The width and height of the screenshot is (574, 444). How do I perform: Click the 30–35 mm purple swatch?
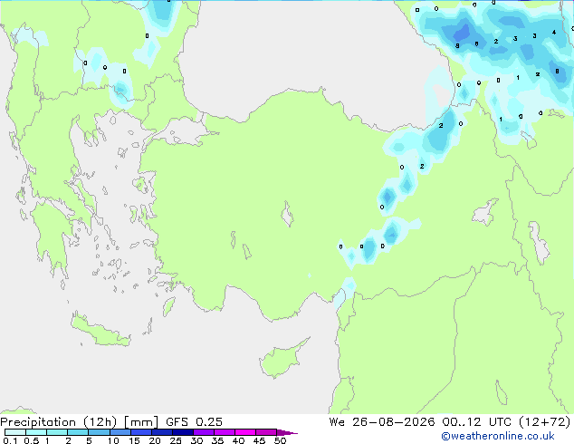click(x=204, y=432)
